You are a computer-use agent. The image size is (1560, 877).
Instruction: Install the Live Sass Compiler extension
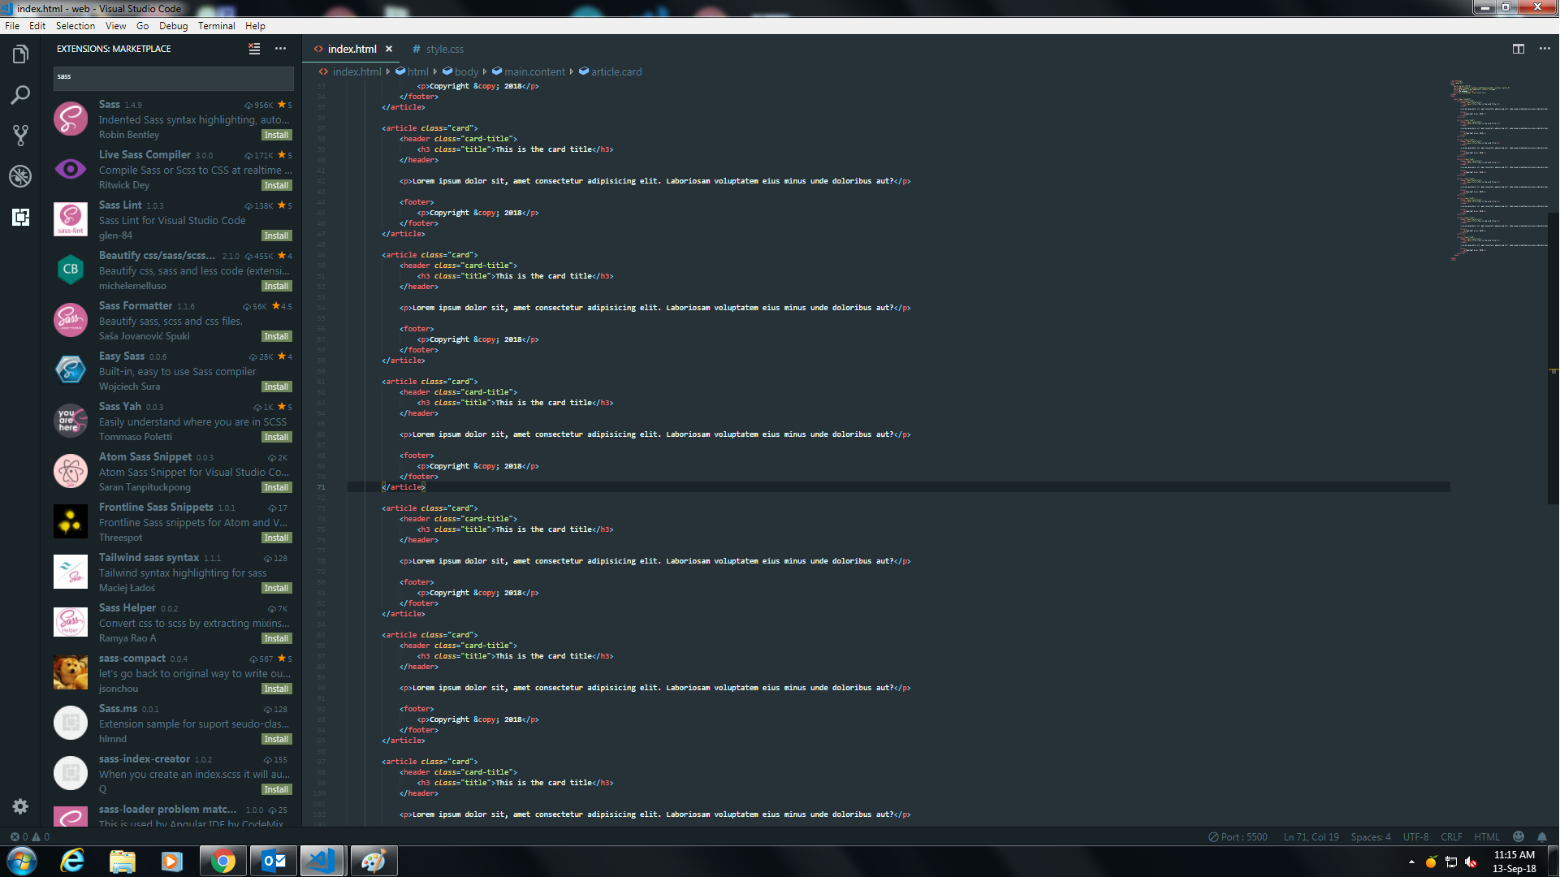coord(276,185)
